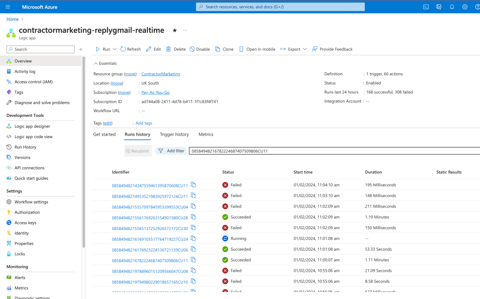Open the notifications bell

coord(452,7)
